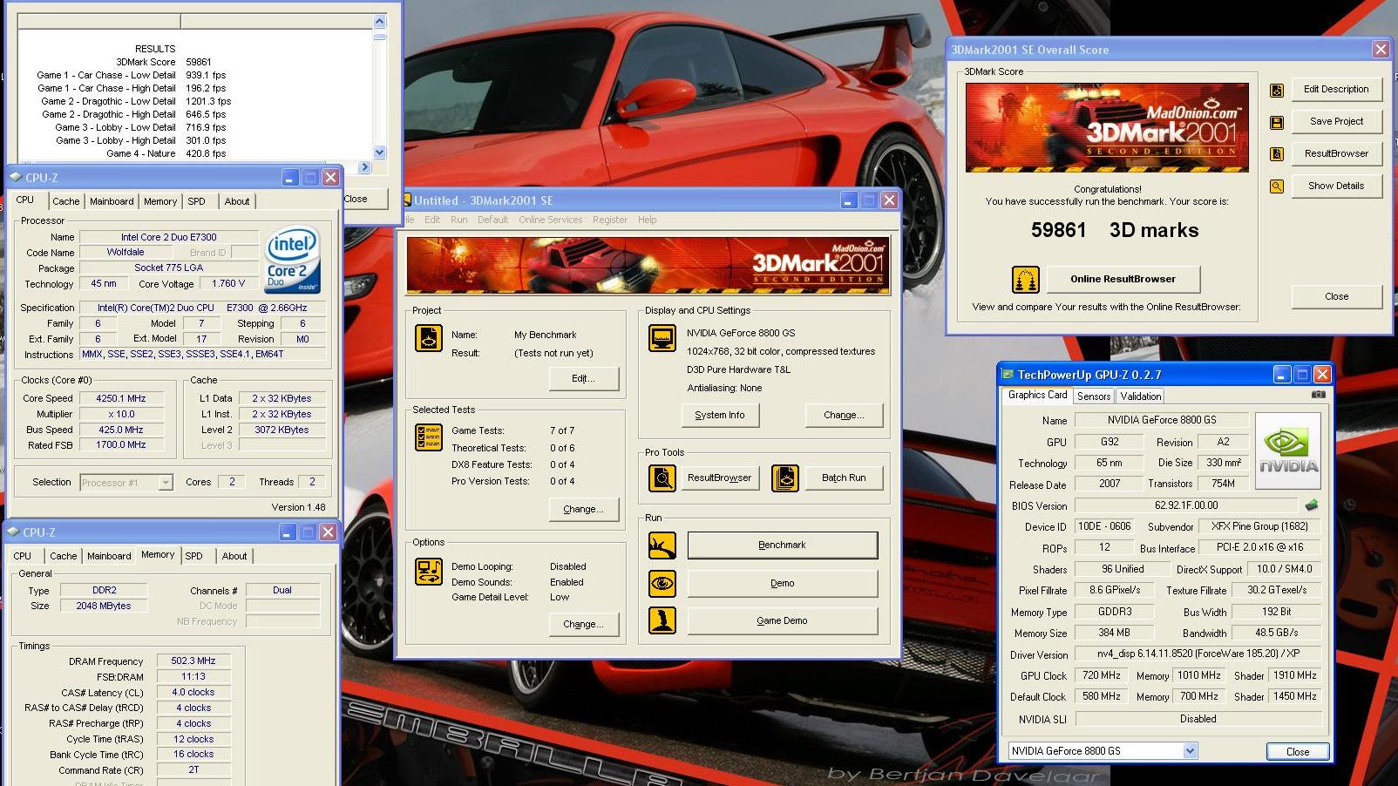Click the Batch Run icon
This screenshot has width=1398, height=786.
tap(785, 478)
